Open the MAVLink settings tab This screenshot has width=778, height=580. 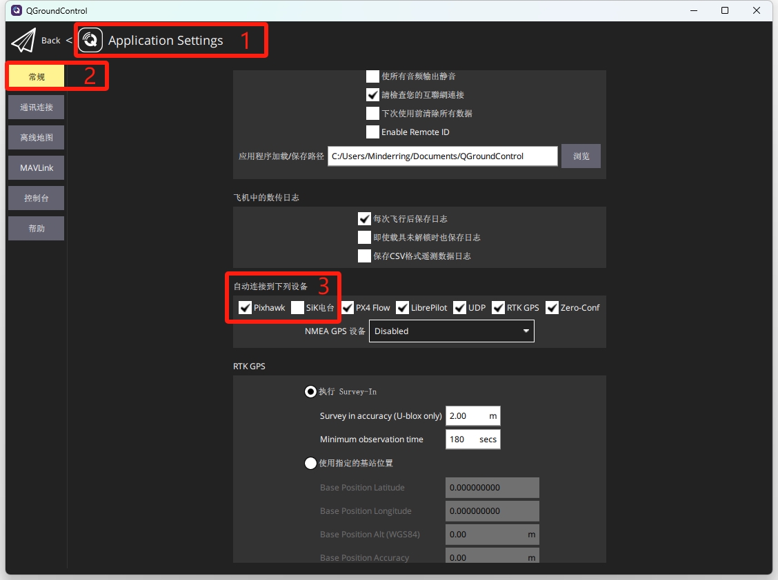pyautogui.click(x=37, y=167)
